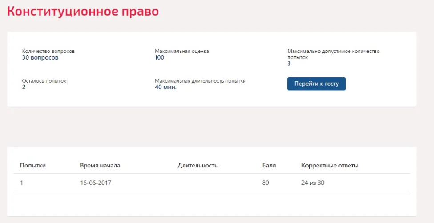Viewport: 434px width, 223px height.
Task: Click the Осталось попыток label
Action: click(x=44, y=81)
